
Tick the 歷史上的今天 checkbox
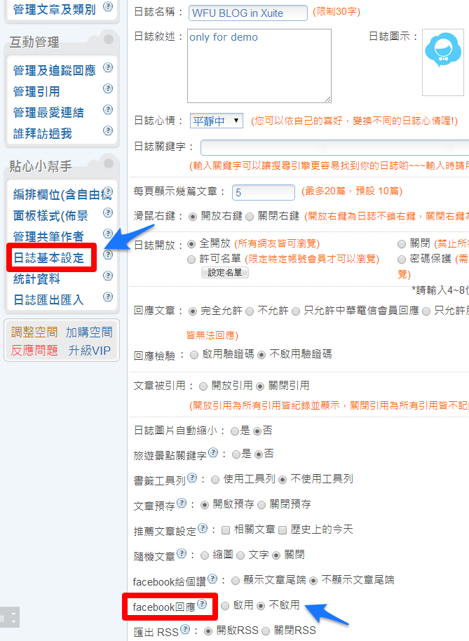pyautogui.click(x=283, y=530)
